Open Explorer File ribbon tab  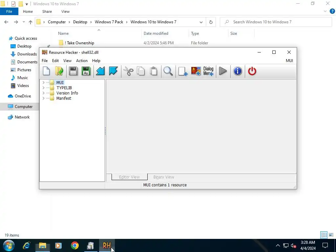pyautogui.click(x=9, y=11)
